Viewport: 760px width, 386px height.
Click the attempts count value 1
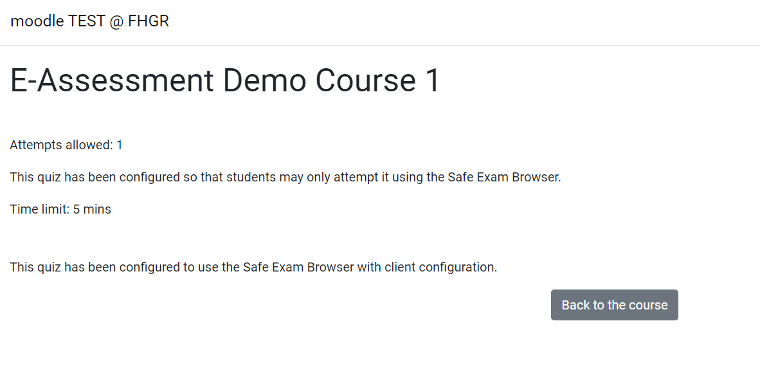[x=120, y=145]
